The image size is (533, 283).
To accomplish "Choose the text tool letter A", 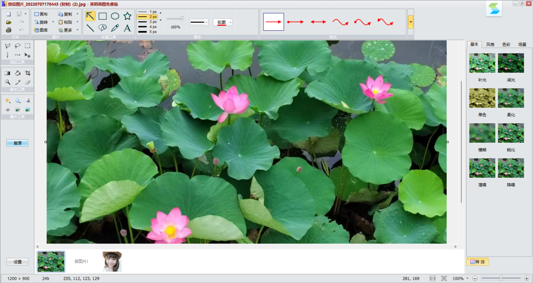I will click(x=127, y=28).
